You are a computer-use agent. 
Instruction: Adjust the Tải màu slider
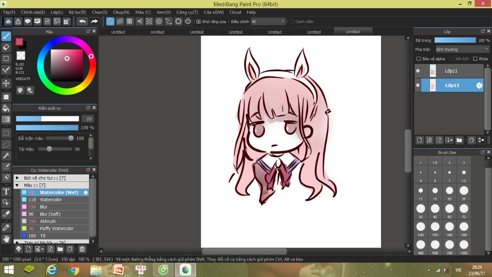(x=55, y=149)
